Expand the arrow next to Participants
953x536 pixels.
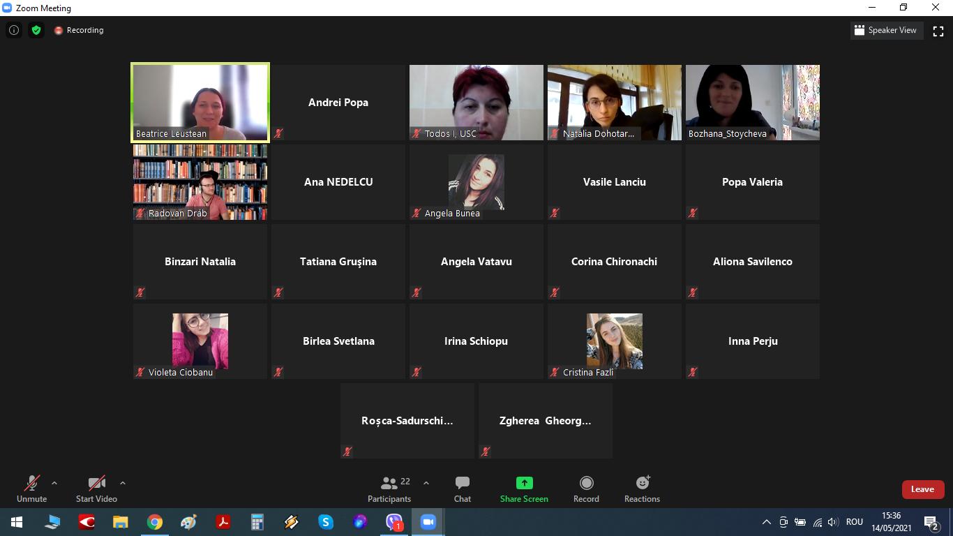(426, 483)
